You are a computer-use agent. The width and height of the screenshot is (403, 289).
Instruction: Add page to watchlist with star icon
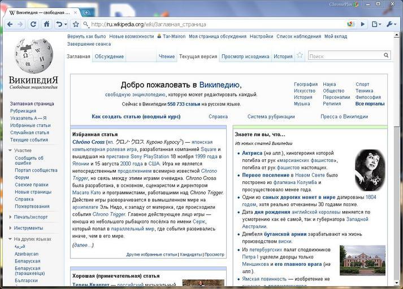pyautogui.click(x=300, y=56)
